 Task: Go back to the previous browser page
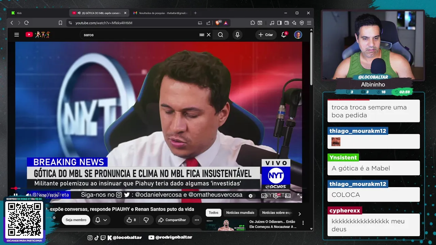coord(12,23)
